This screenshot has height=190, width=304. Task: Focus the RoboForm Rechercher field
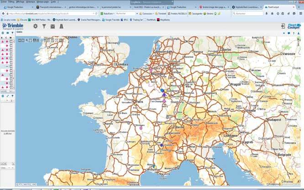[125, 14]
